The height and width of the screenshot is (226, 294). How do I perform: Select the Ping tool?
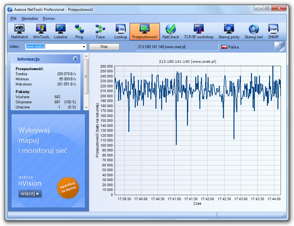[x=79, y=32]
